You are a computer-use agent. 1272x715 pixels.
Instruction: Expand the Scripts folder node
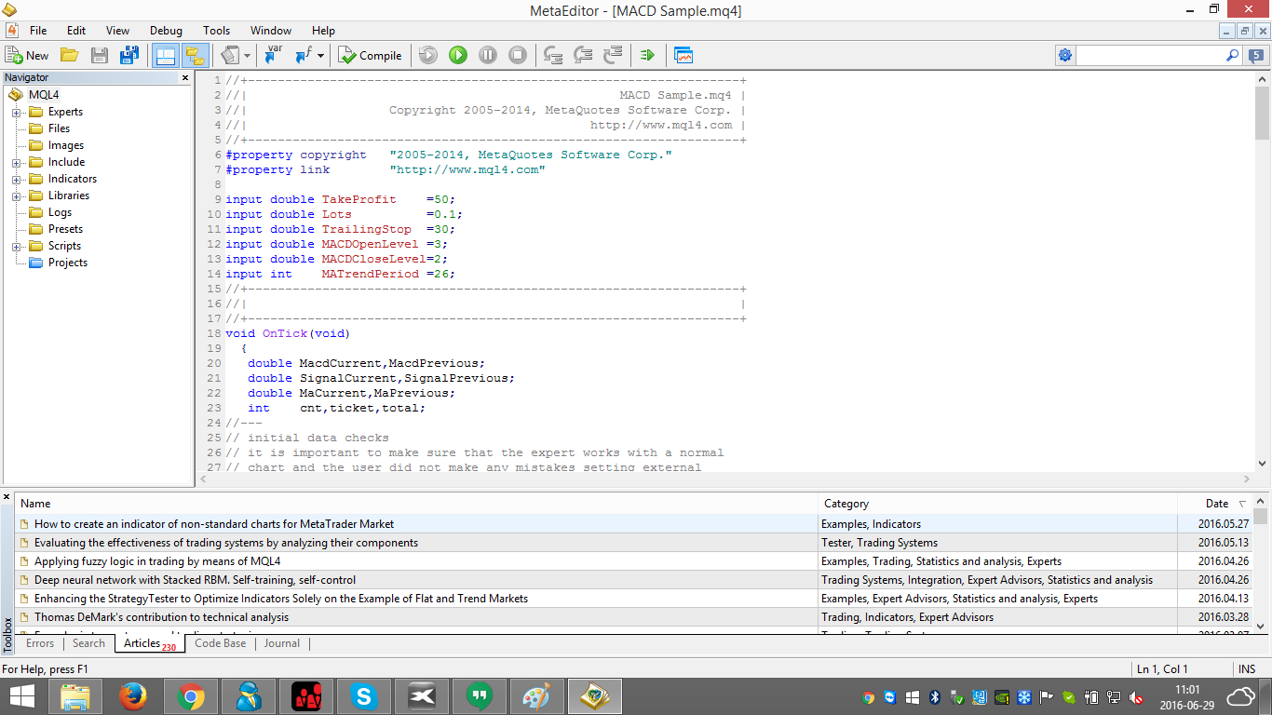coord(16,246)
